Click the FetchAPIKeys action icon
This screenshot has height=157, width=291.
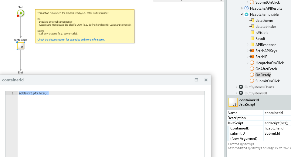pos(252,51)
